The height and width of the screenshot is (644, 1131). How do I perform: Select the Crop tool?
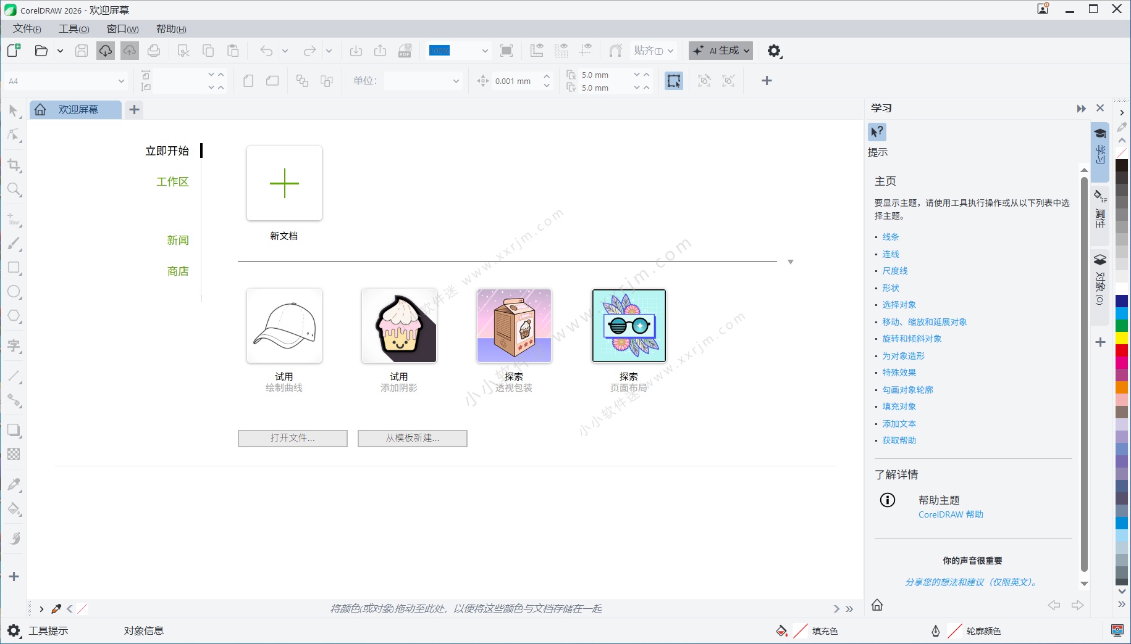(14, 165)
